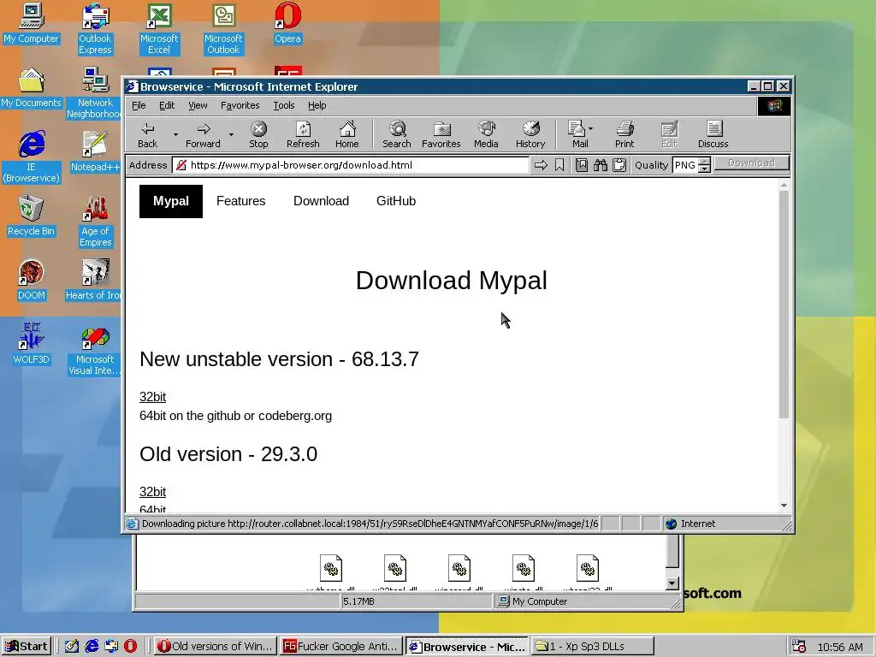876x657 pixels.
Task: Open the Mail toolbar button
Action: coord(580,134)
